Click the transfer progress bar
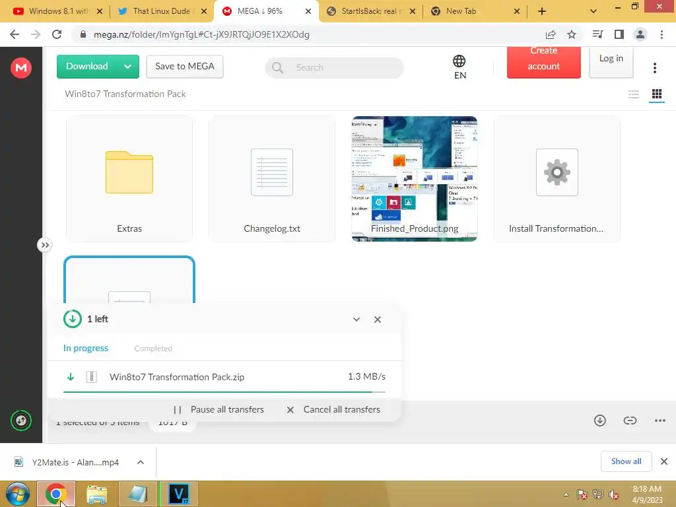This screenshot has width=676, height=507. tap(224, 392)
